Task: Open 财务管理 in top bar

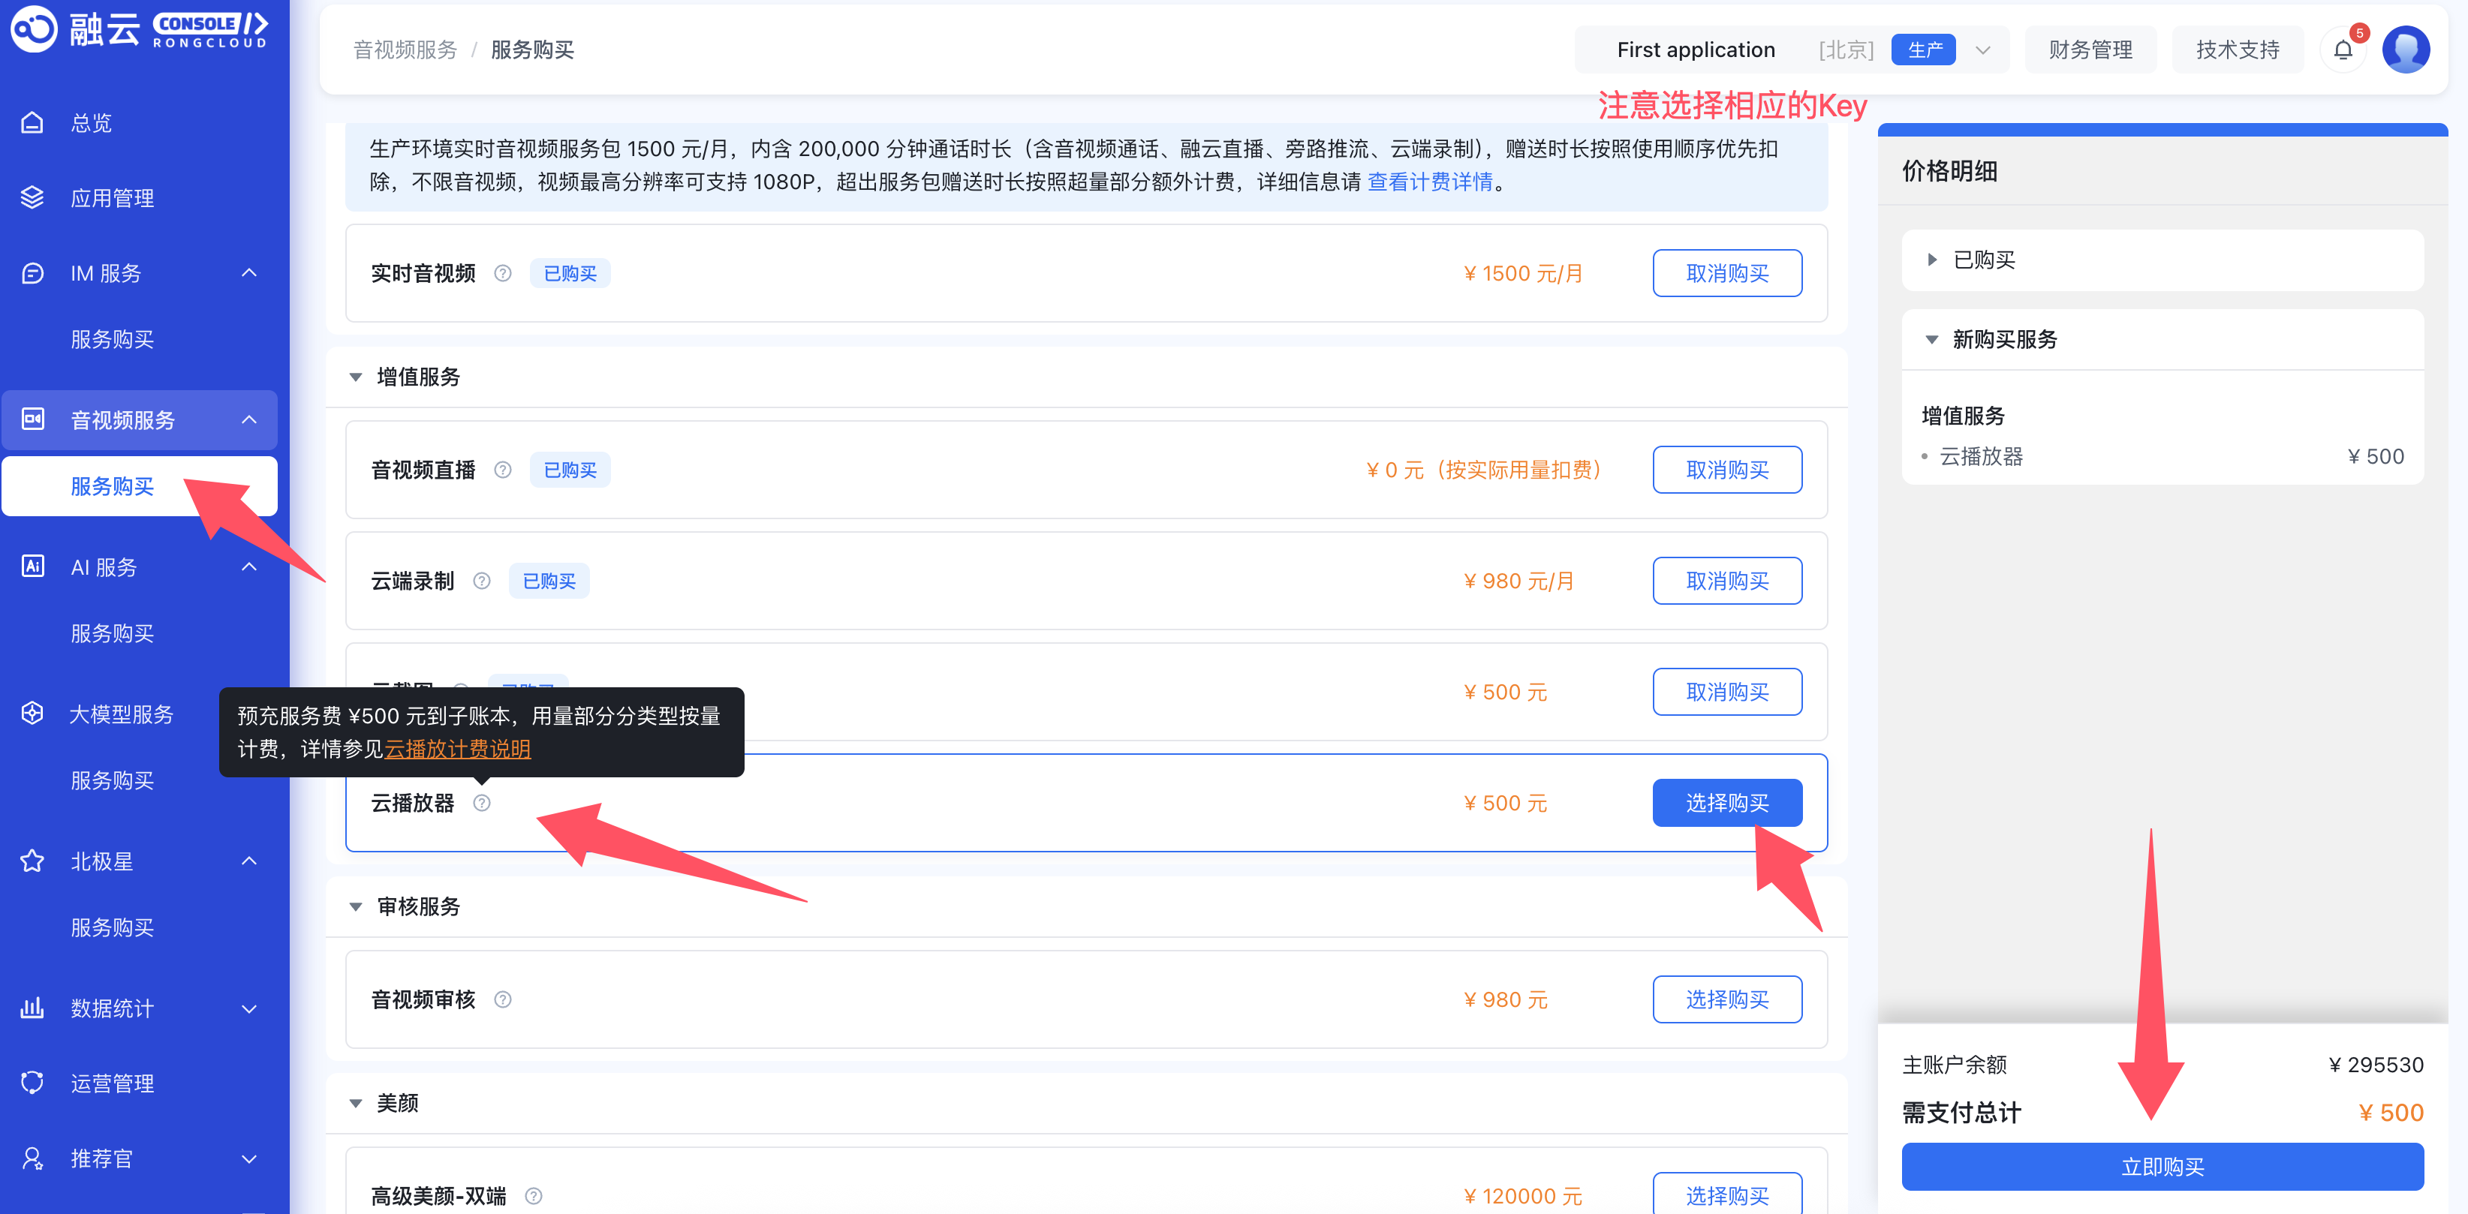Action: click(2090, 50)
